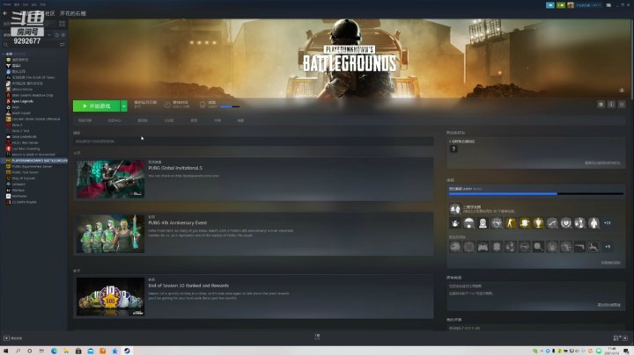Viewport: 634px width, 355px height.
Task: Open the library filter settings icon
Action: (x=62, y=44)
